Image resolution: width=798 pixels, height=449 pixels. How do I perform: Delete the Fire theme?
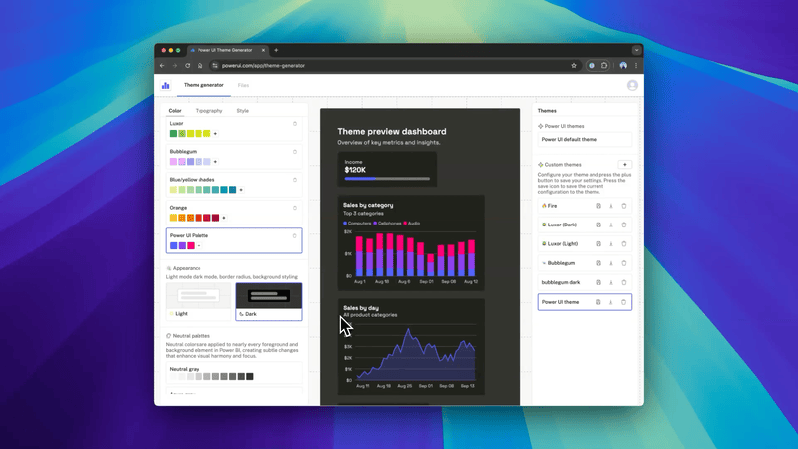pyautogui.click(x=624, y=206)
